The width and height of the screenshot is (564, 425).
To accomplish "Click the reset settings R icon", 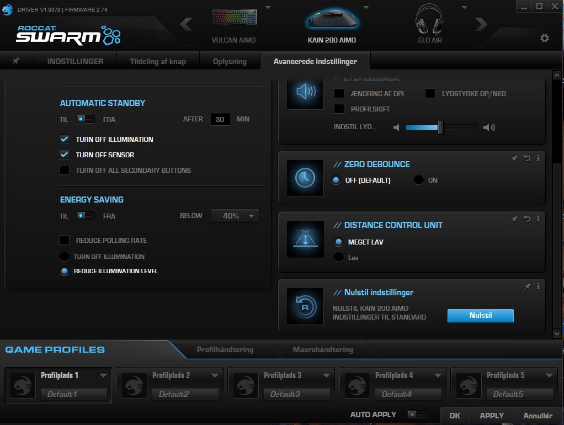I will click(x=305, y=306).
